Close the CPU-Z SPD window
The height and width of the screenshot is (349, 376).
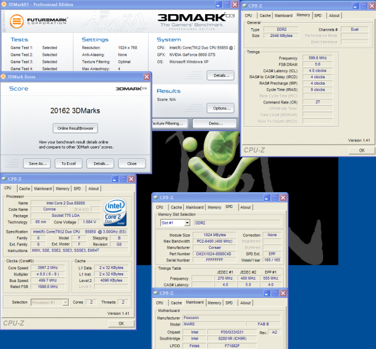pos(283,197)
